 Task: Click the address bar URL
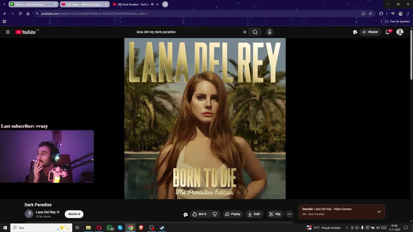[95, 14]
